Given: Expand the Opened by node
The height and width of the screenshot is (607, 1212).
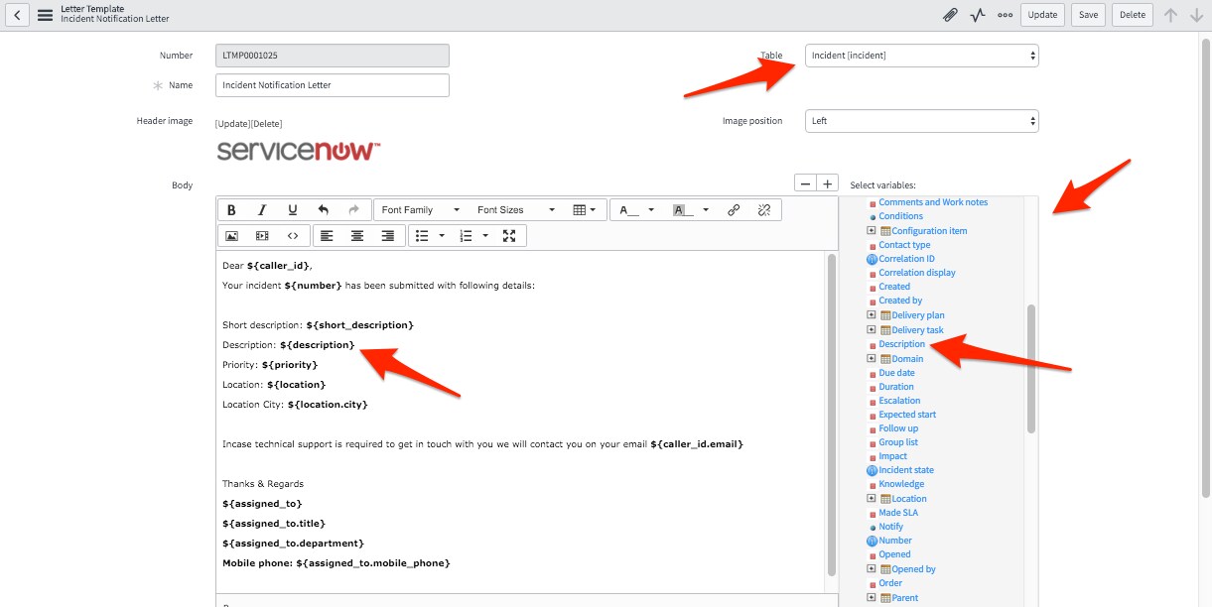Looking at the screenshot, I should (x=872, y=569).
